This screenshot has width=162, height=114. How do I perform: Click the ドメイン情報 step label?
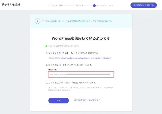tap(57, 5)
